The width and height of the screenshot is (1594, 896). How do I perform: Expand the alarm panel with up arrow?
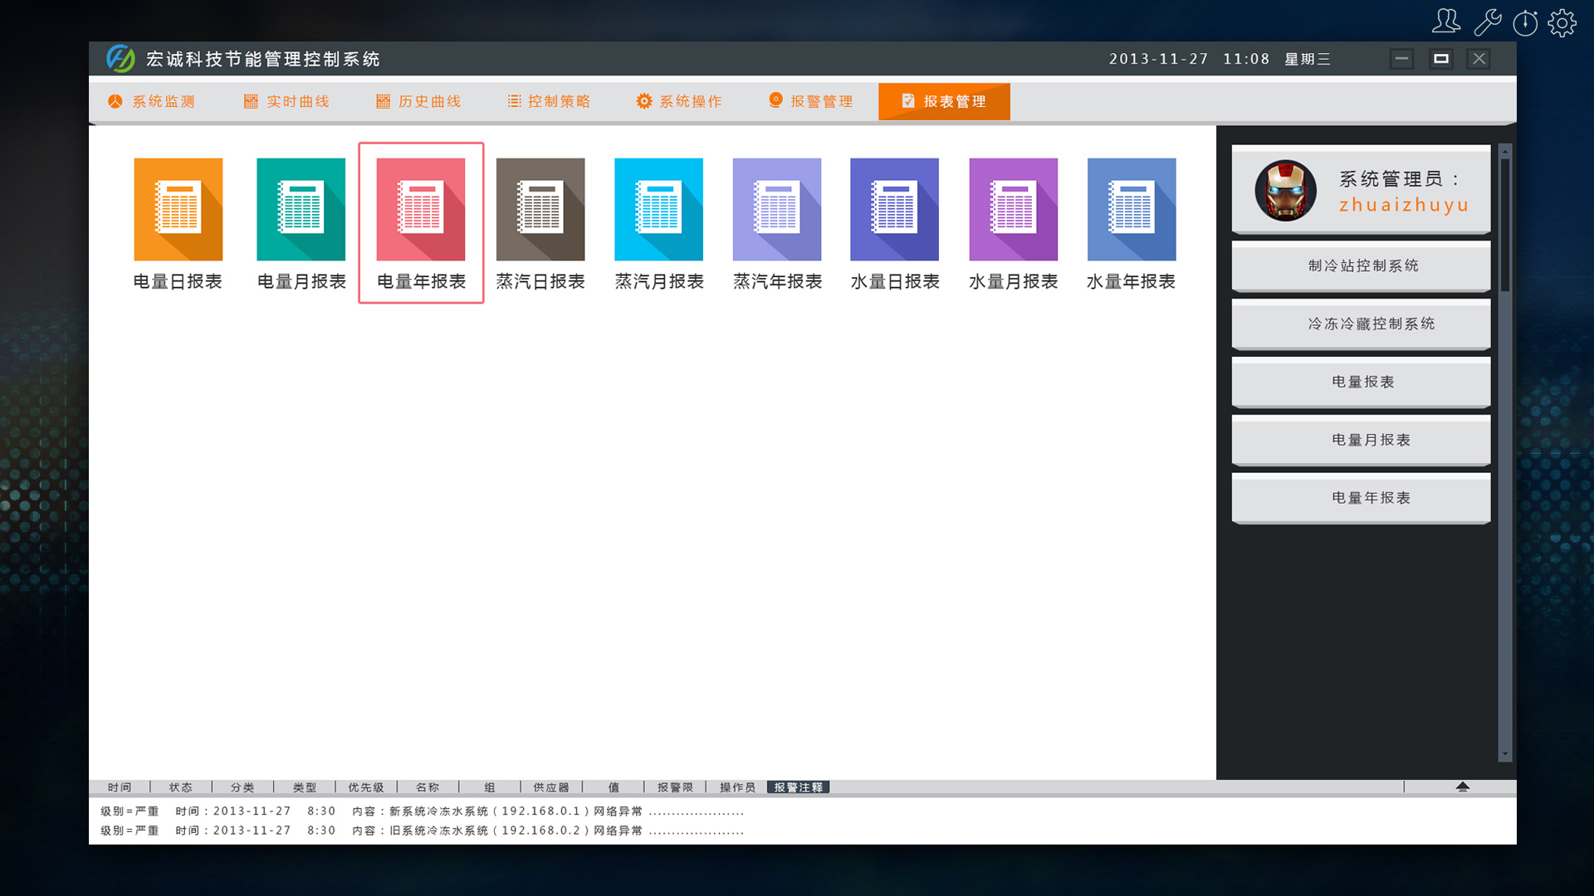coord(1463,786)
